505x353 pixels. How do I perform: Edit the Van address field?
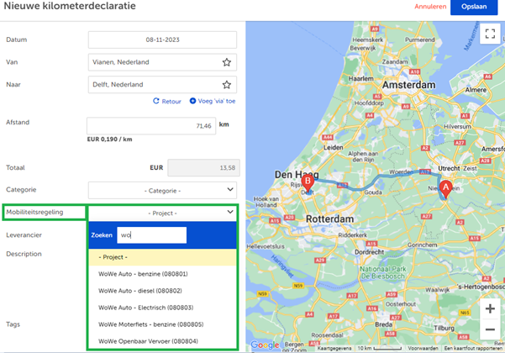pos(162,62)
